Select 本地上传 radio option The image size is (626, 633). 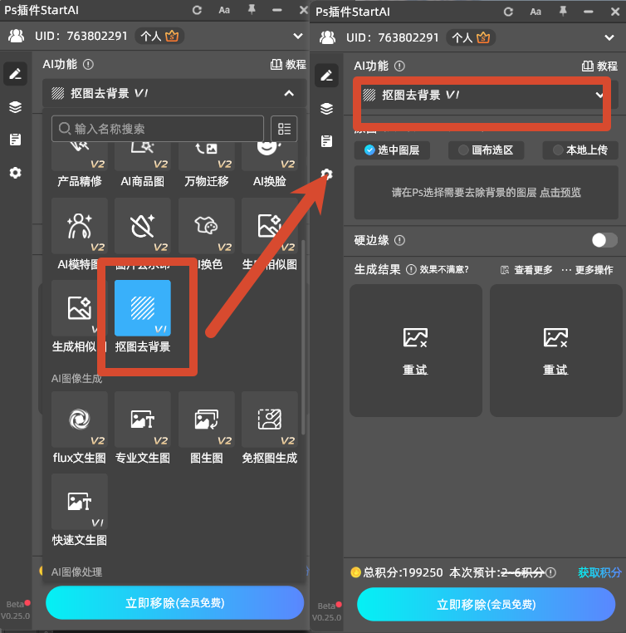580,150
